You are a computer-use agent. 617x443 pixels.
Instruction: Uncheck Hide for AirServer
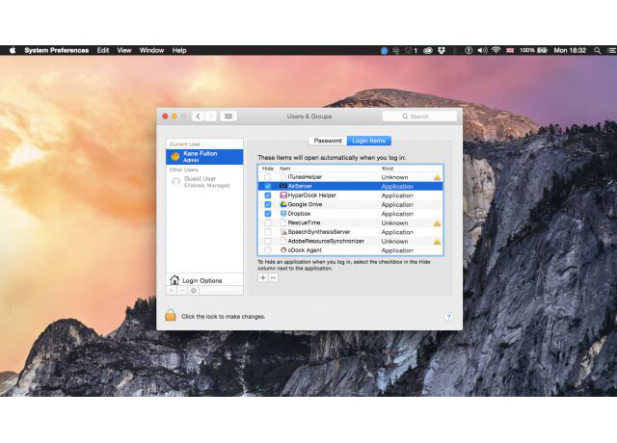[268, 186]
